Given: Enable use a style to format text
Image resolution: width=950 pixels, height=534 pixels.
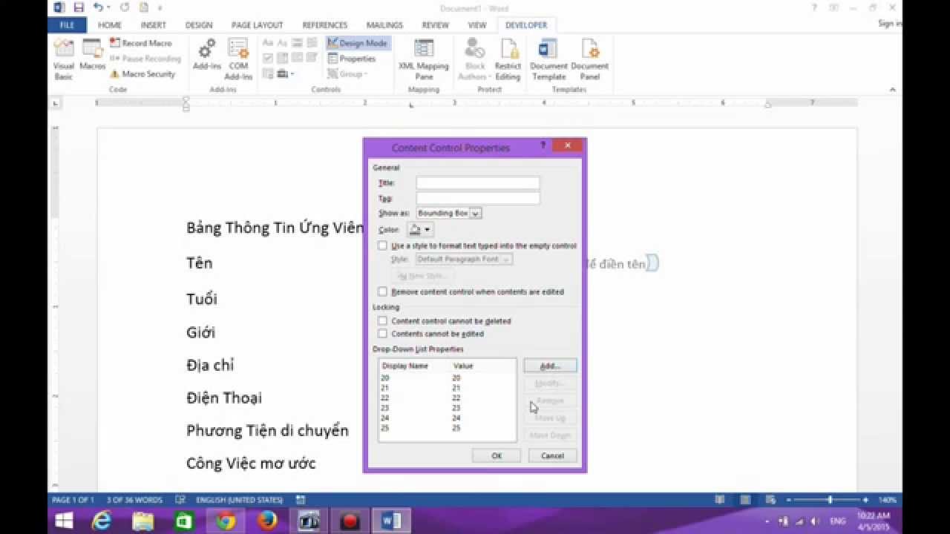Looking at the screenshot, I should (382, 245).
